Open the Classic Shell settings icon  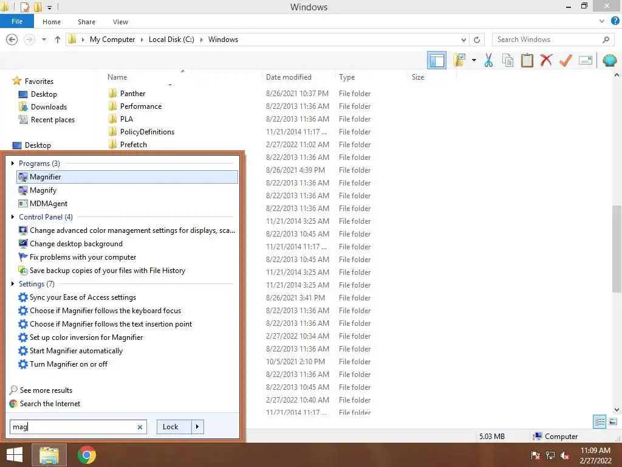(609, 60)
